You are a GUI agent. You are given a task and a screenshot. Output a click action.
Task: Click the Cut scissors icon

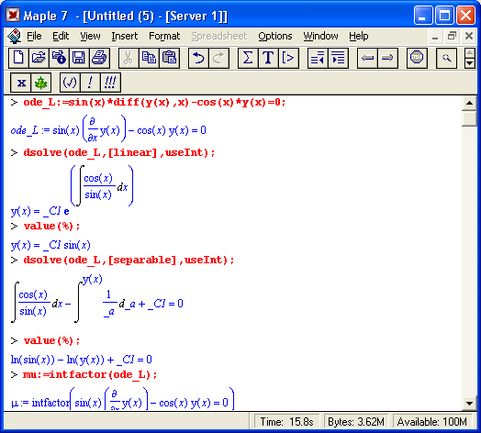coord(129,58)
